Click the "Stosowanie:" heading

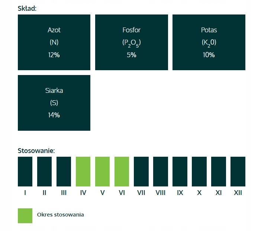pos(36,151)
